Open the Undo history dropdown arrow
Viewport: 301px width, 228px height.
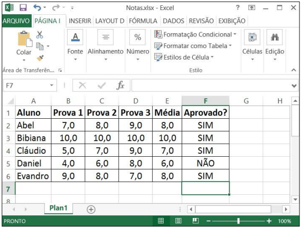click(x=45, y=7)
